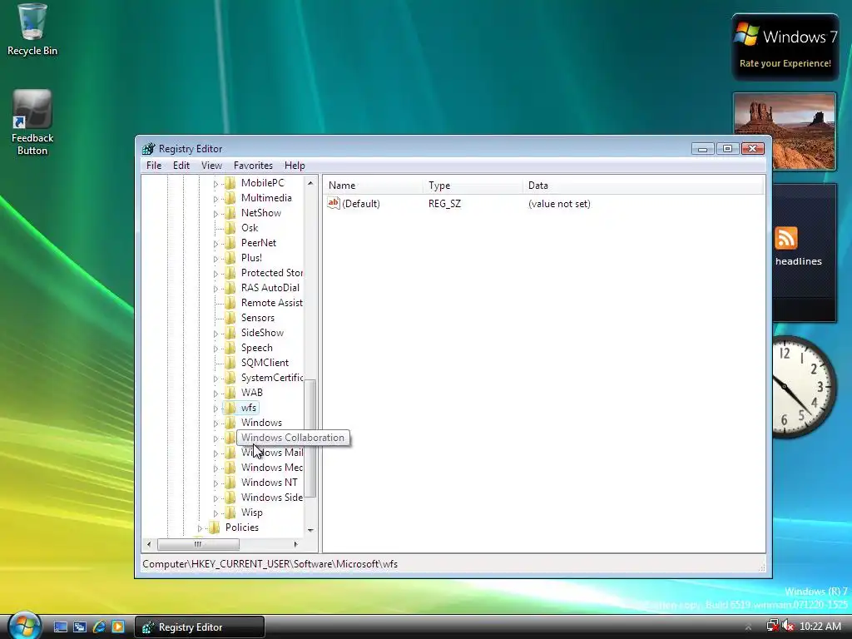Image resolution: width=852 pixels, height=639 pixels.
Task: Select the Windows Media key
Action: click(272, 468)
